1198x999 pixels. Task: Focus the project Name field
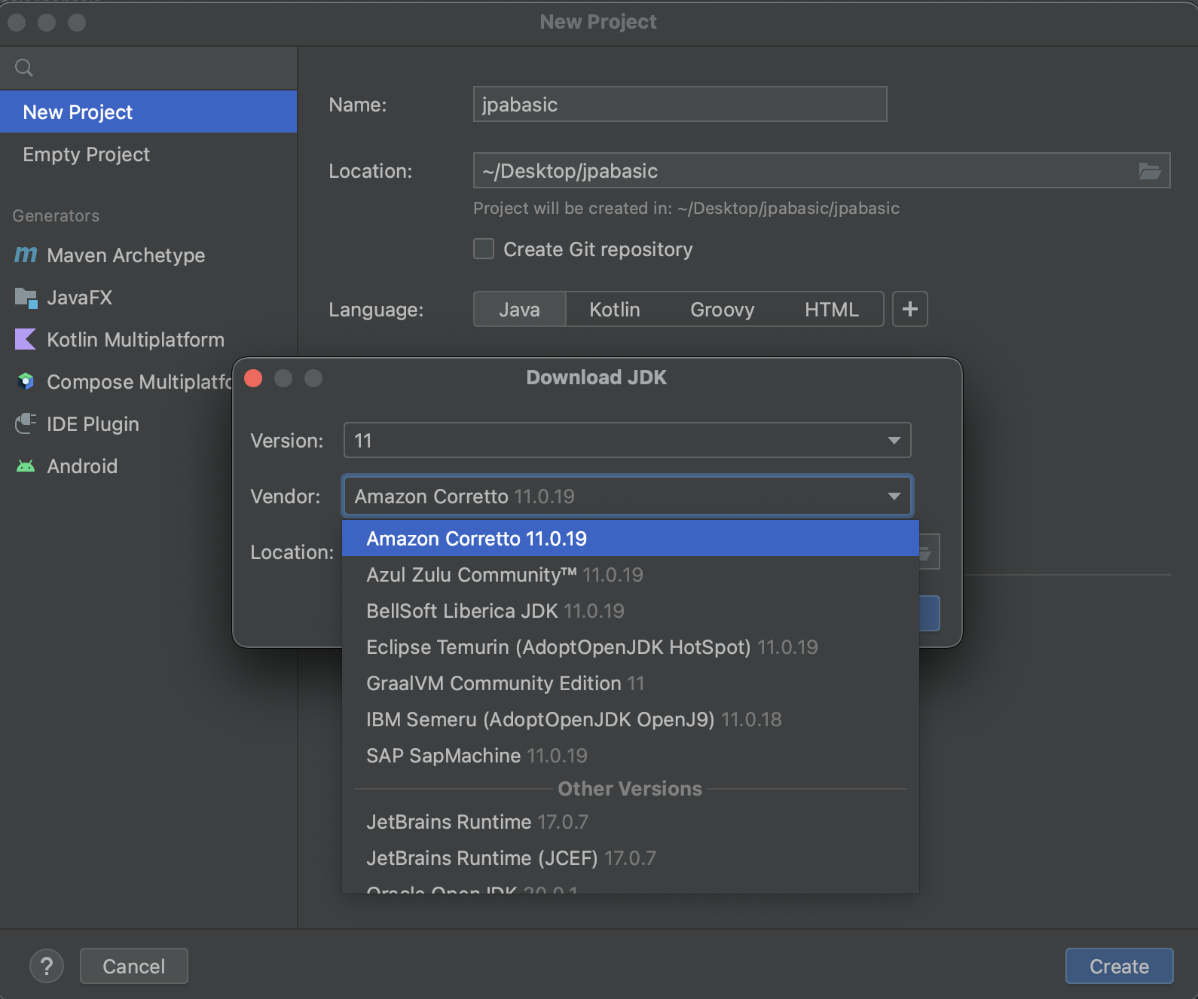pyautogui.click(x=680, y=104)
